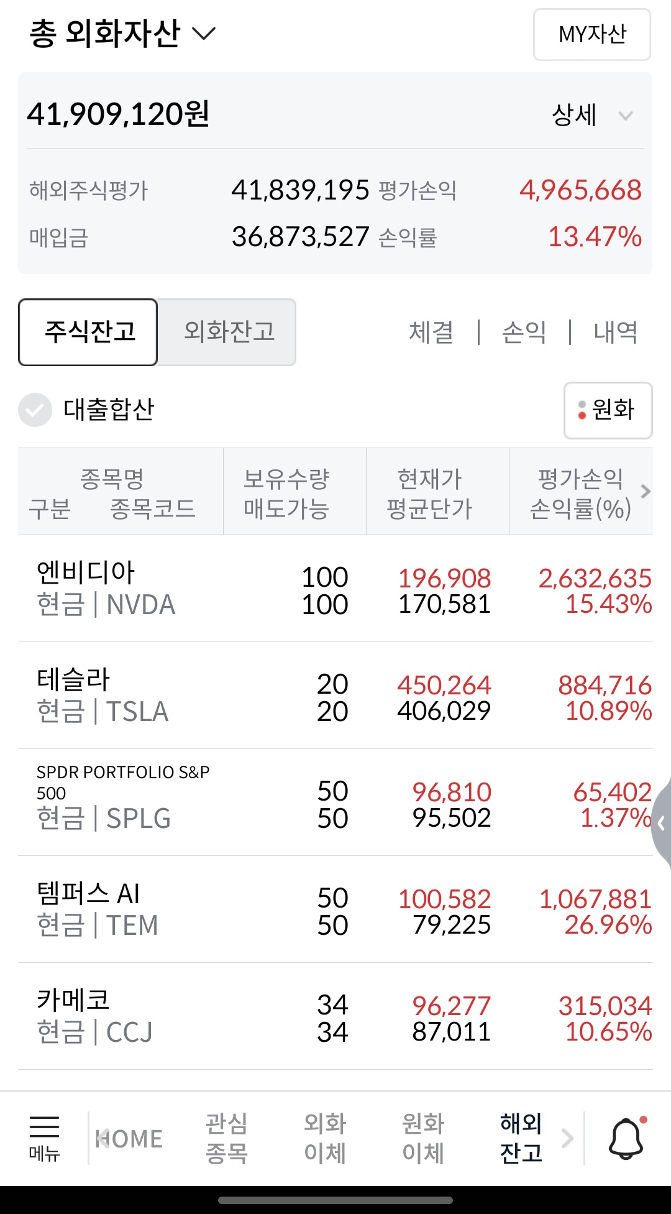The width and height of the screenshot is (671, 1214).
Task: Go to 관심종목 in bottom bar
Action: [x=227, y=1138]
